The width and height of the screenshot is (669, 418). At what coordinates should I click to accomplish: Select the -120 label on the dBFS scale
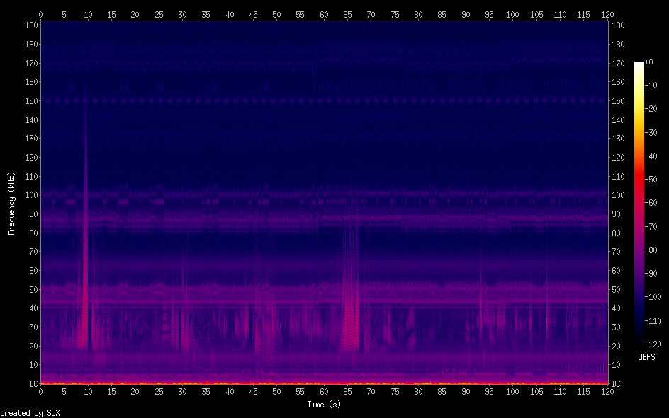pos(653,344)
